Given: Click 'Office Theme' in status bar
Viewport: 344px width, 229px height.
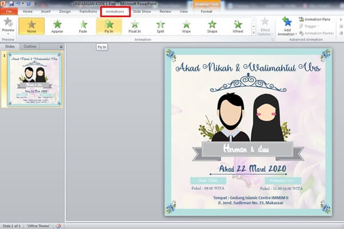Looking at the screenshot, I should (38, 226).
